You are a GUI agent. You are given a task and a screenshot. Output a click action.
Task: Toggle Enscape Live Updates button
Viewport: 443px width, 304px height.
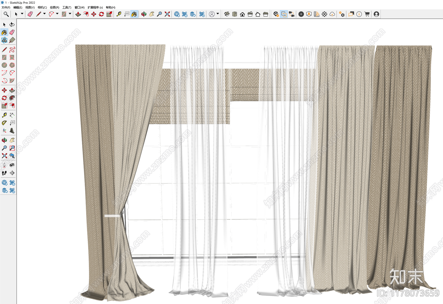tap(284, 14)
